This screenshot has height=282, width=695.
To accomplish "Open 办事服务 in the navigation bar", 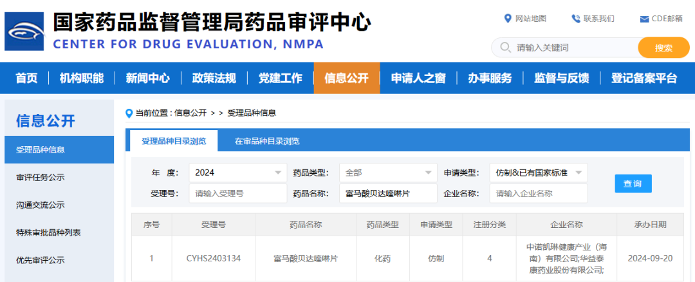I will coord(490,78).
